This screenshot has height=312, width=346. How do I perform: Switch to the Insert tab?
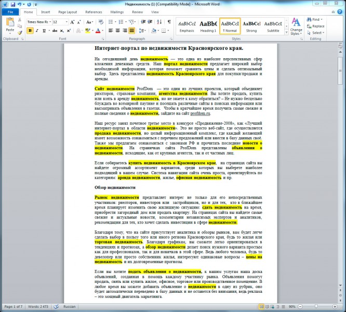click(x=45, y=12)
